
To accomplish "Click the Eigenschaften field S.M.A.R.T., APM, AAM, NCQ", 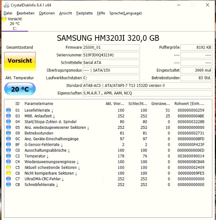I will pos(148,93).
